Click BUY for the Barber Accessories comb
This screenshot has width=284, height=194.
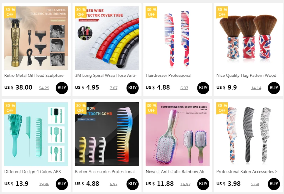[x=132, y=184]
